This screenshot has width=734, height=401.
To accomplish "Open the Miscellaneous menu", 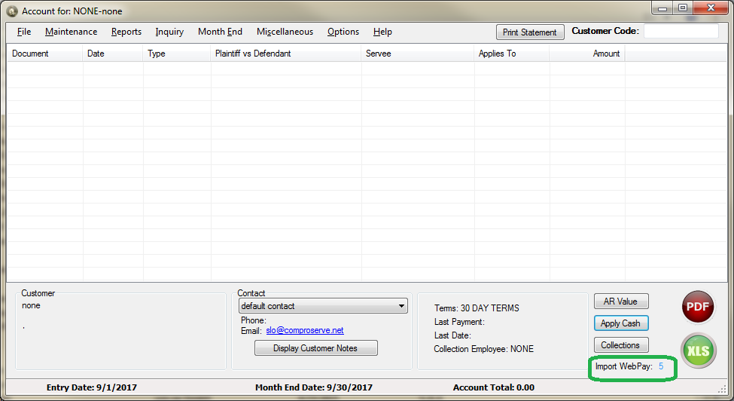I will [285, 32].
